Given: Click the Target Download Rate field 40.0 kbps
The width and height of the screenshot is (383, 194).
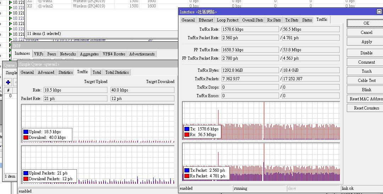Looking at the screenshot, I should [x=143, y=90].
